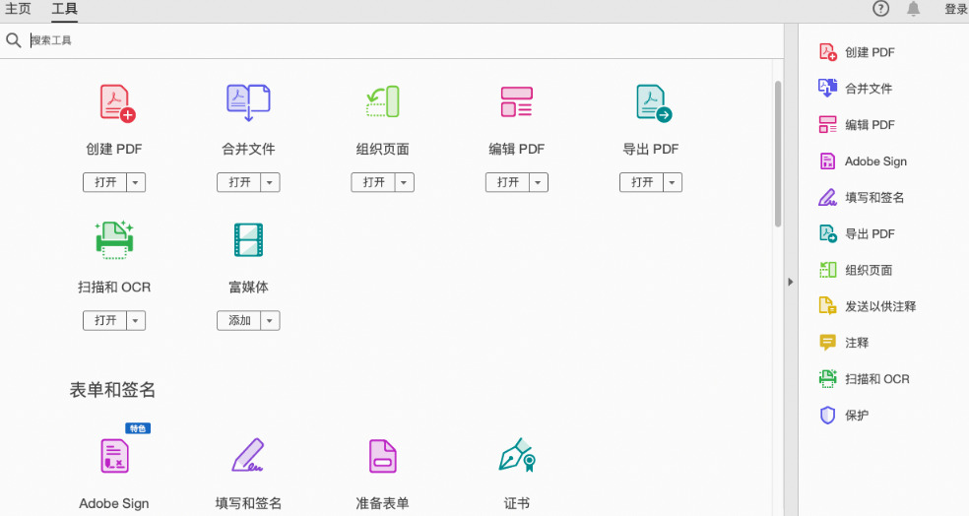Click the 注释 label in sidebar

point(857,343)
